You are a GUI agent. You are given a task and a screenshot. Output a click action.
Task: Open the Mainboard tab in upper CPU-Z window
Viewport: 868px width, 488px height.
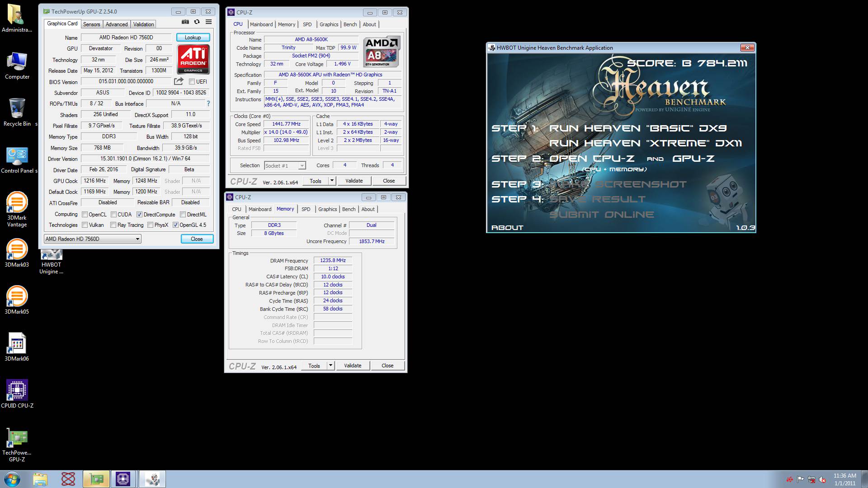click(261, 24)
